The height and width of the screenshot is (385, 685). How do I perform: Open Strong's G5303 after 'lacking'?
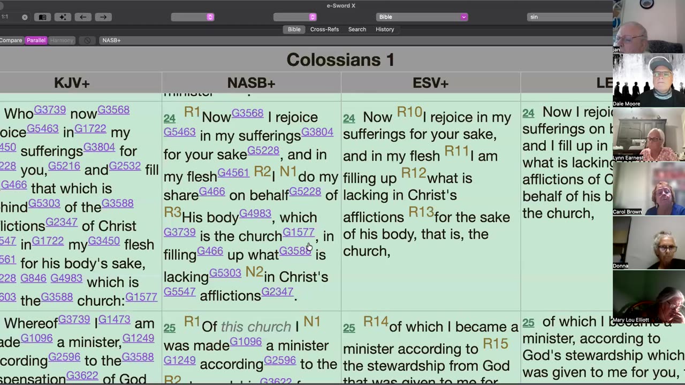pyautogui.click(x=225, y=273)
